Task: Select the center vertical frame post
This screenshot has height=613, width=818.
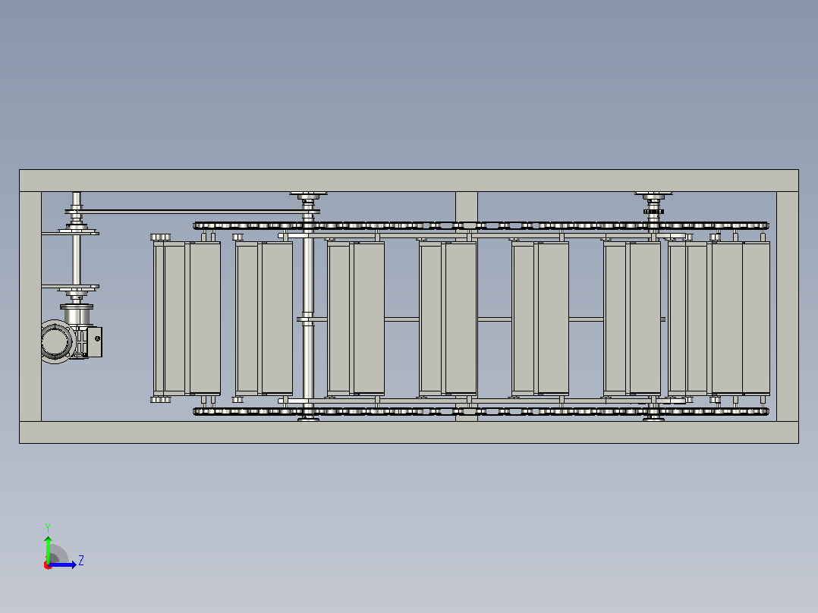Action: [467, 207]
